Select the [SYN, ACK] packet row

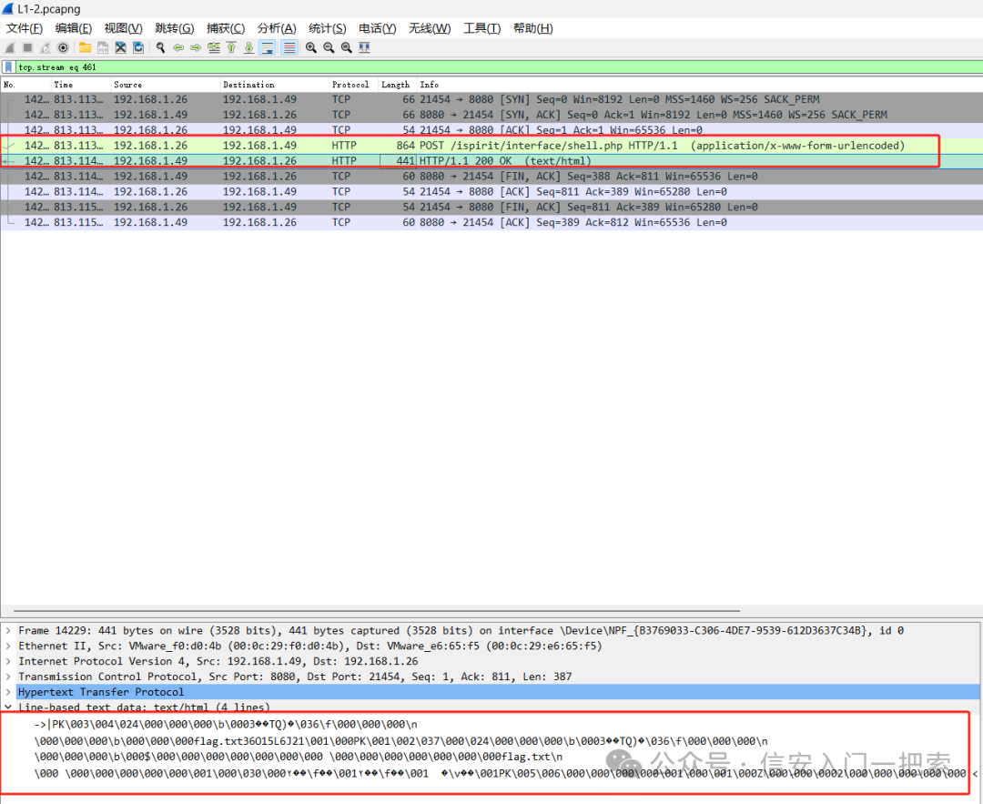(491, 115)
